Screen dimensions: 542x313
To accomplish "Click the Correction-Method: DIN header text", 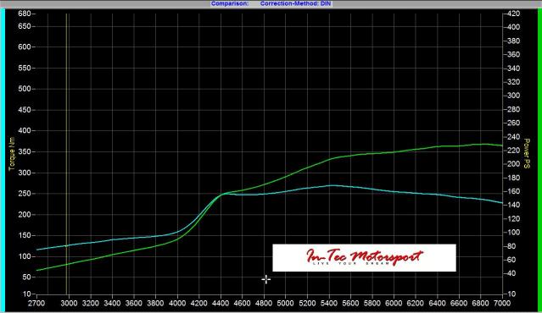I will click(x=295, y=3).
